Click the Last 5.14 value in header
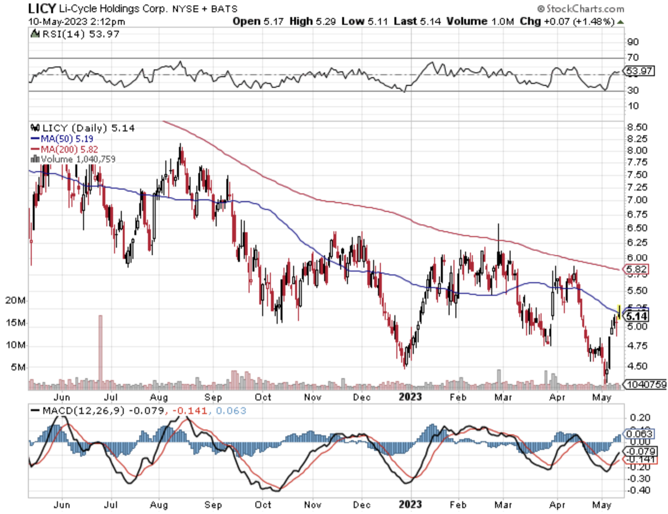Viewport: 668px width, 514px height. [417, 21]
